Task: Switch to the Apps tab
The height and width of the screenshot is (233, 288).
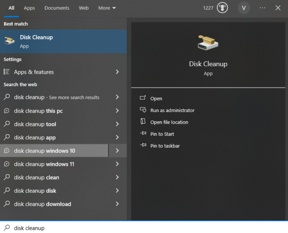Action: click(x=29, y=8)
